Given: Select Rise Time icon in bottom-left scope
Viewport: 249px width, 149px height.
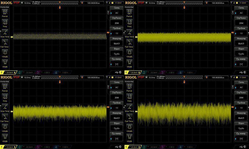Looking at the screenshot, I should coord(5,107).
